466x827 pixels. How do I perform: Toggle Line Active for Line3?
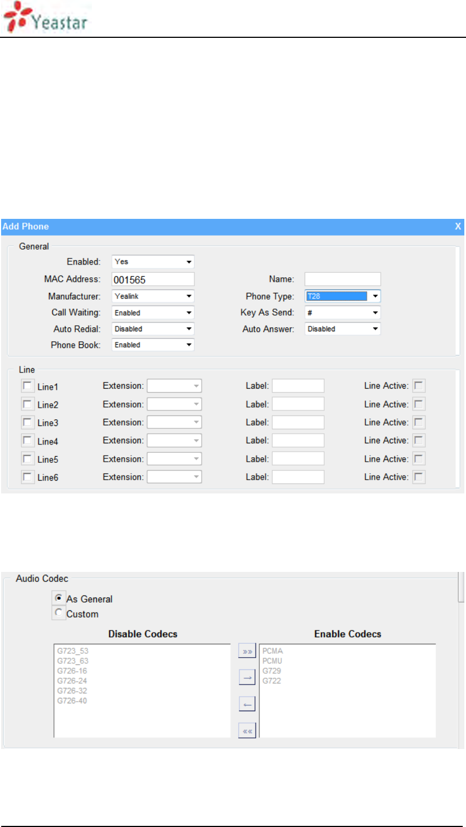[x=418, y=422]
